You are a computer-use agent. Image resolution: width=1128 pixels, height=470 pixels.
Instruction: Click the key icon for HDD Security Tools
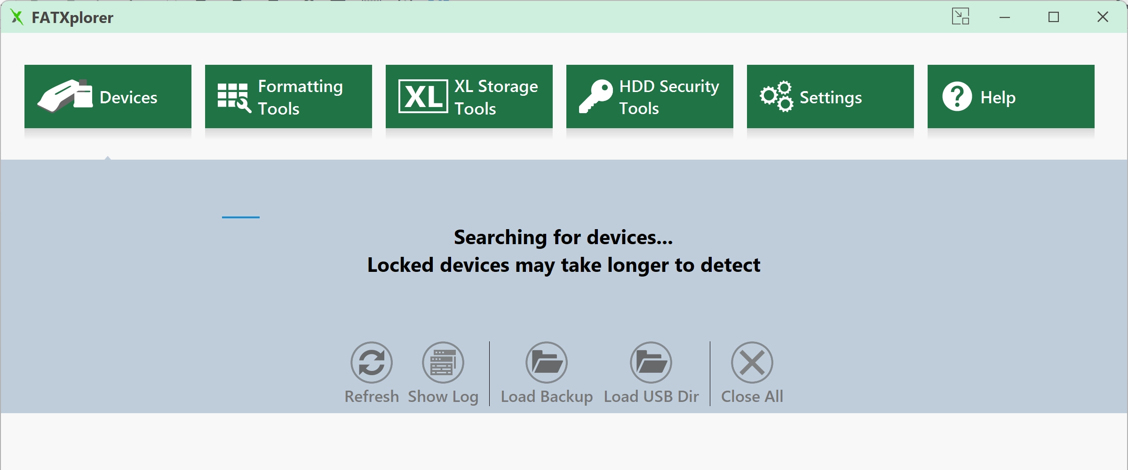click(x=596, y=96)
